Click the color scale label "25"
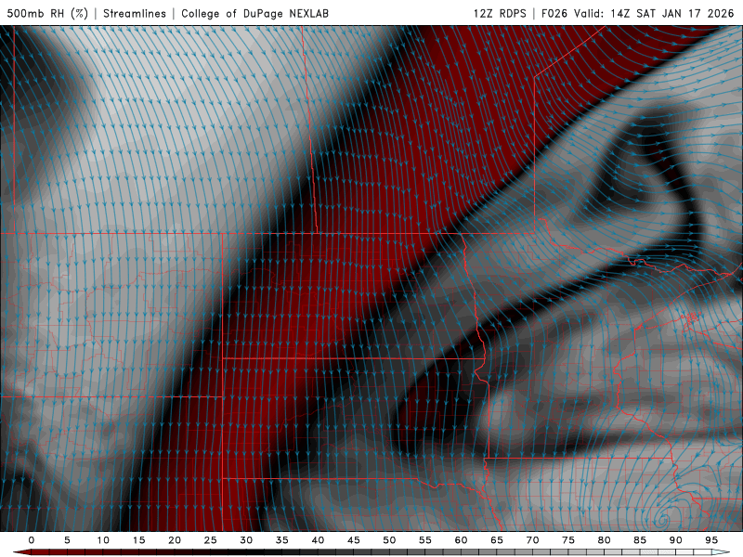 tap(211, 540)
